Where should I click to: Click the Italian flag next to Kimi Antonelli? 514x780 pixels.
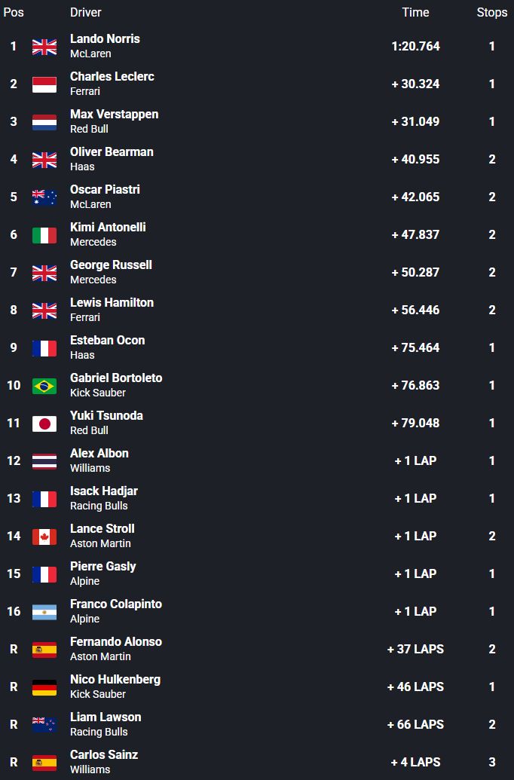(x=44, y=235)
